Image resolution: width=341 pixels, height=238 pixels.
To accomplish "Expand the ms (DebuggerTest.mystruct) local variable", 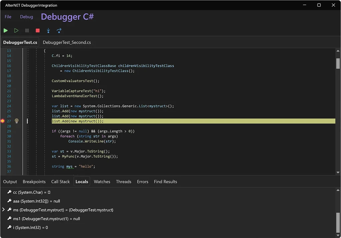I will point(4,210).
